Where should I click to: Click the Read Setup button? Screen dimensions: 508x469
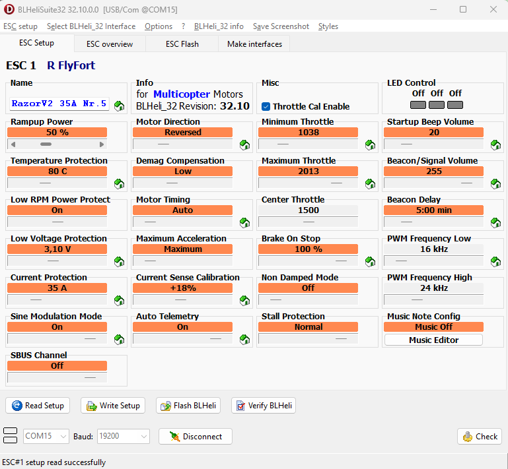(38, 405)
